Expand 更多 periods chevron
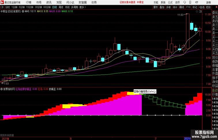The image size is (218, 140). pos(83,7)
